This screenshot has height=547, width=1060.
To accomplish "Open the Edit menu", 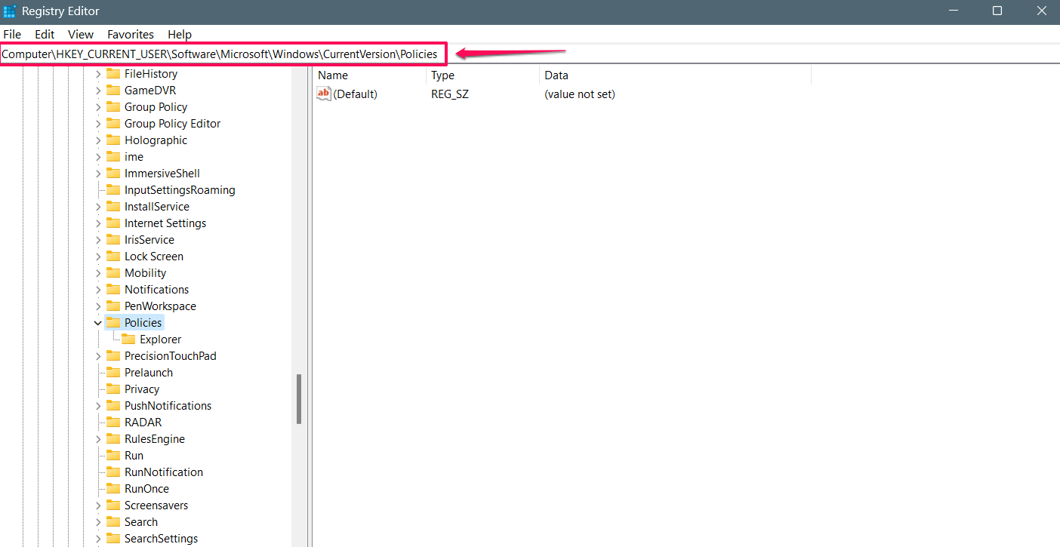I will (x=45, y=34).
